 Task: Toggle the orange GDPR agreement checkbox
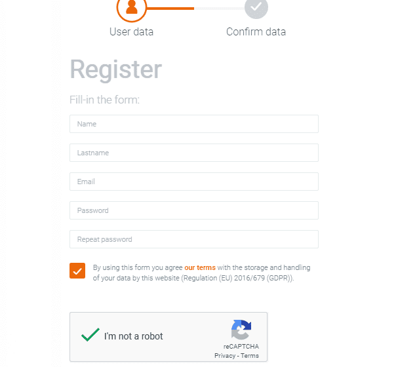click(x=77, y=271)
